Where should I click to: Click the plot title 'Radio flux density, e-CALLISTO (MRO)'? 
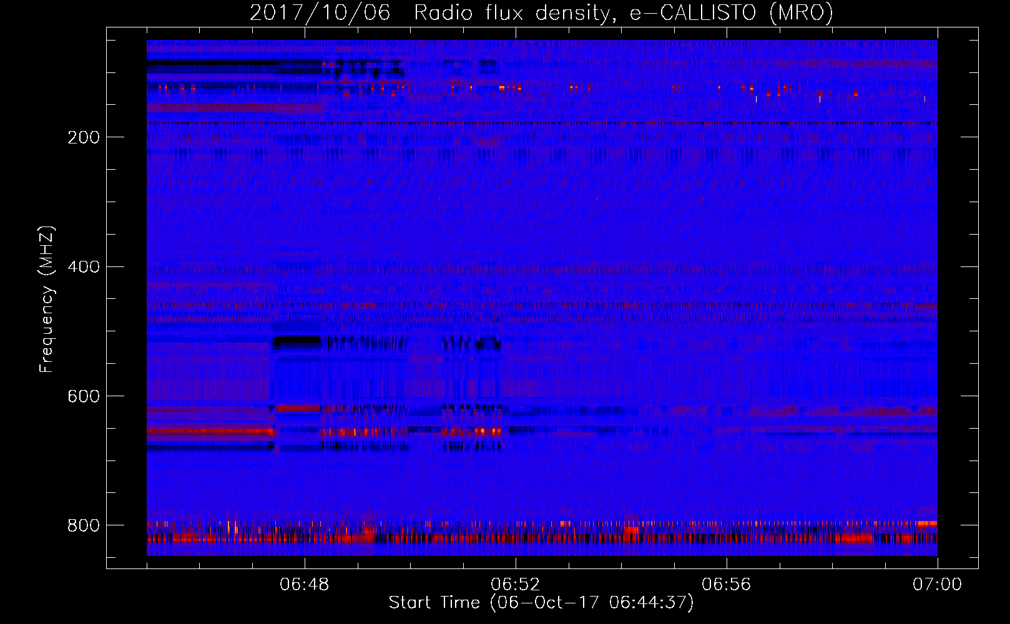[624, 12]
